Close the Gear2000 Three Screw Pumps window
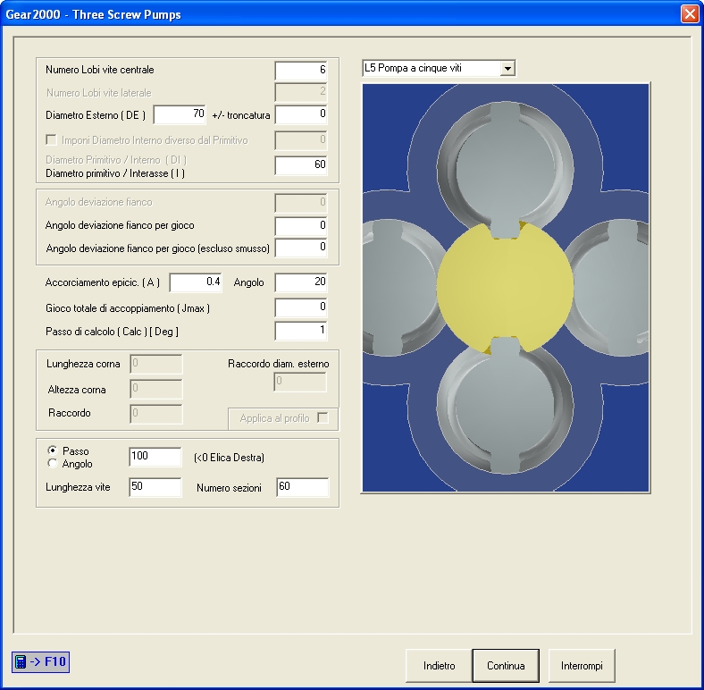This screenshot has height=690, width=704. 690,14
